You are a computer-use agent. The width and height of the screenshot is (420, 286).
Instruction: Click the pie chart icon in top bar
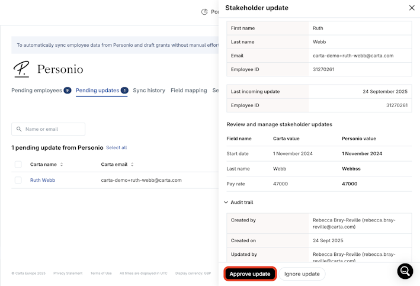[x=204, y=12]
